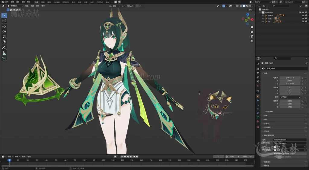Jump to the last frame of the timeline

[137, 157]
